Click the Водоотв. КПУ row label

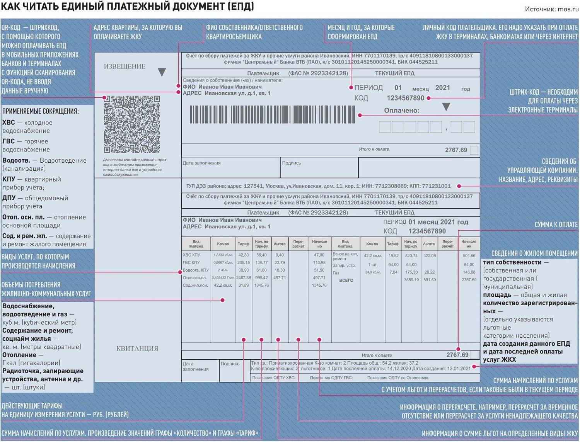(x=196, y=270)
